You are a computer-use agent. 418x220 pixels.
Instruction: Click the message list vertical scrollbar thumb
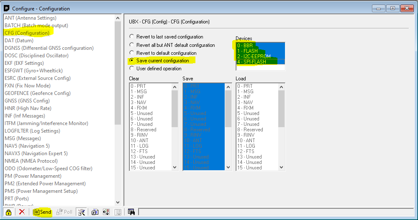pyautogui.click(x=118, y=73)
